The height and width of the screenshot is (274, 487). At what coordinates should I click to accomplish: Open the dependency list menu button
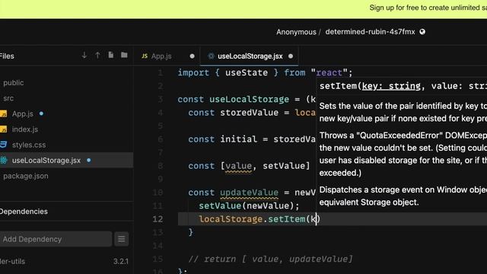coord(122,239)
